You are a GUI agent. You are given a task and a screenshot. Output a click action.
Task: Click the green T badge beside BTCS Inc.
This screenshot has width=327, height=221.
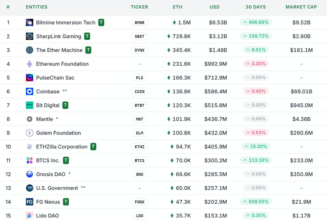66,160
